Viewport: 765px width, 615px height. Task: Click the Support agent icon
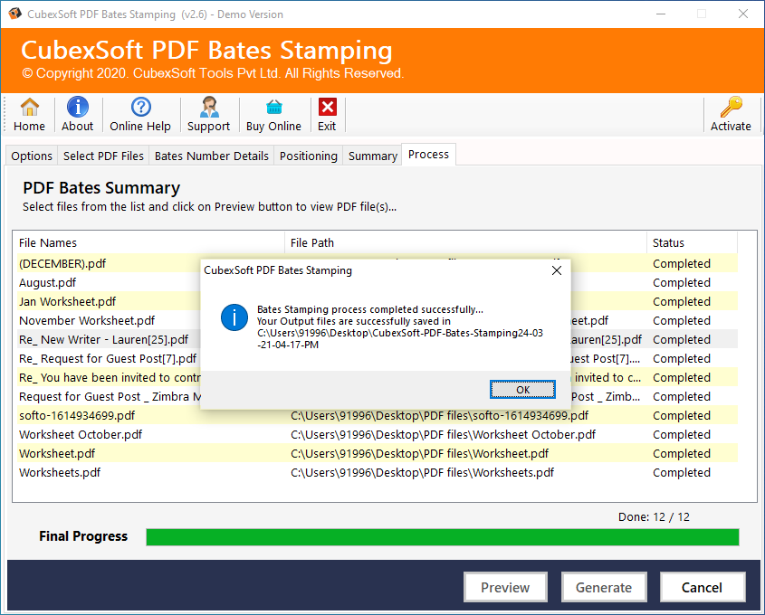pyautogui.click(x=208, y=109)
